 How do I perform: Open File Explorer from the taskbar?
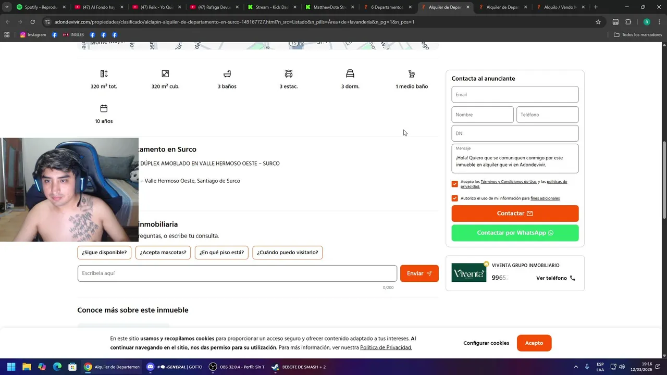point(27,367)
